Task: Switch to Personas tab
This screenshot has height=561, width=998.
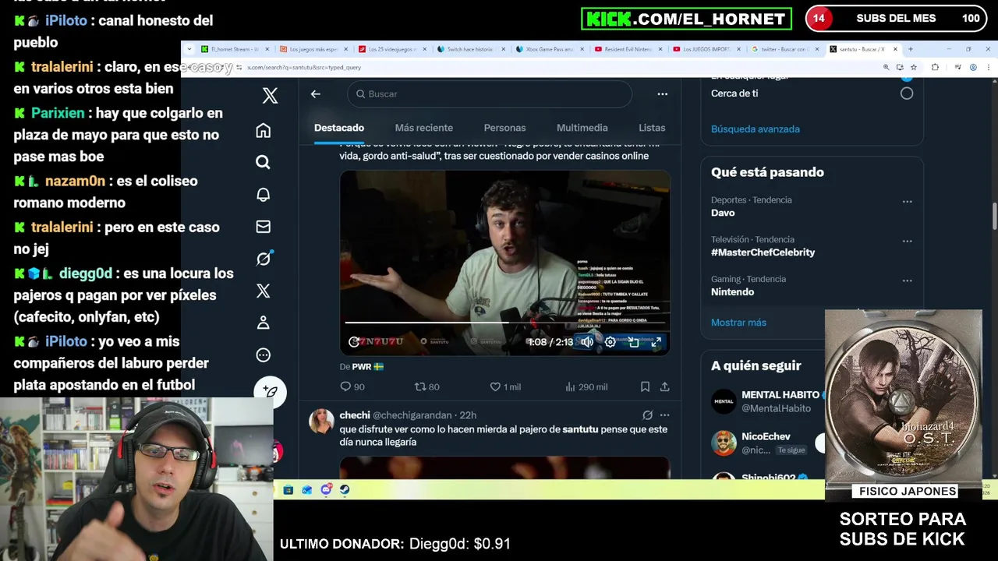Action: (x=504, y=128)
